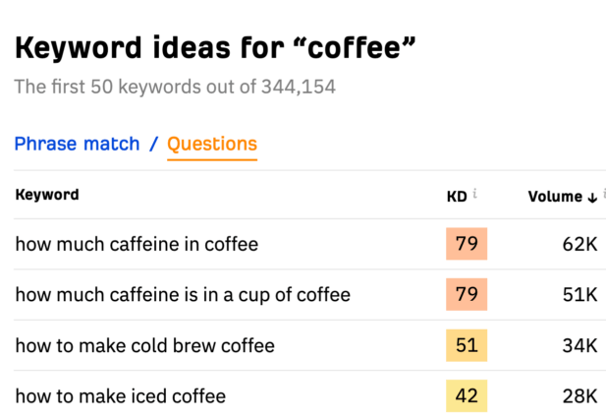
Task: Click the 62K volume value
Action: [580, 244]
